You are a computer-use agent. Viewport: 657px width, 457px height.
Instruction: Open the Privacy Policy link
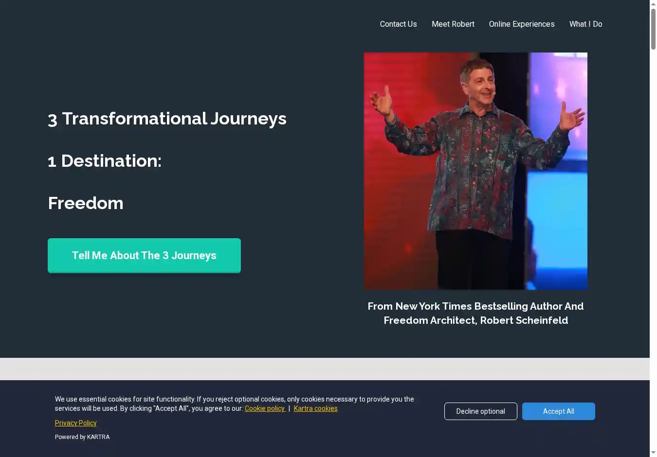pyautogui.click(x=75, y=423)
